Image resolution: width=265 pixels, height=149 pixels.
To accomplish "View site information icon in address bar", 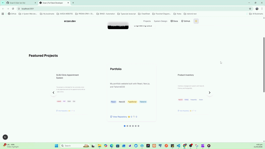I will pos(19,9).
